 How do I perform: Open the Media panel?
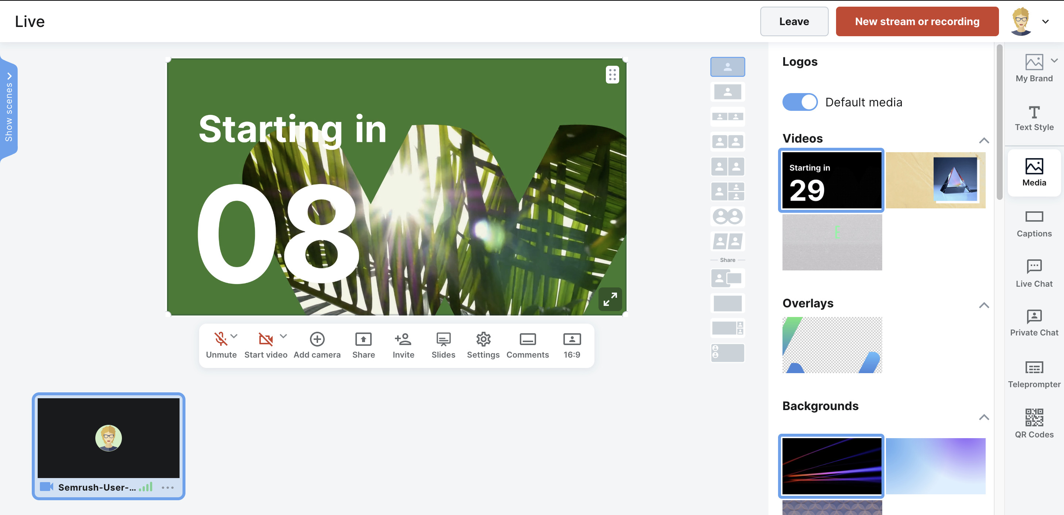[x=1034, y=173]
